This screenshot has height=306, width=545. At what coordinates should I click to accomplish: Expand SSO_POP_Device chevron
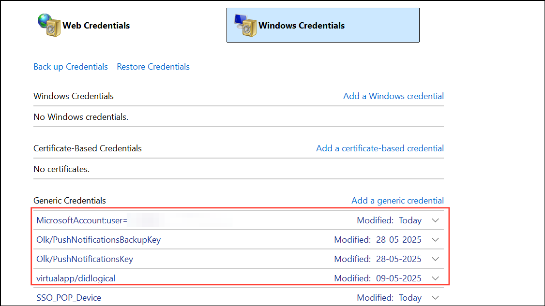436,298
